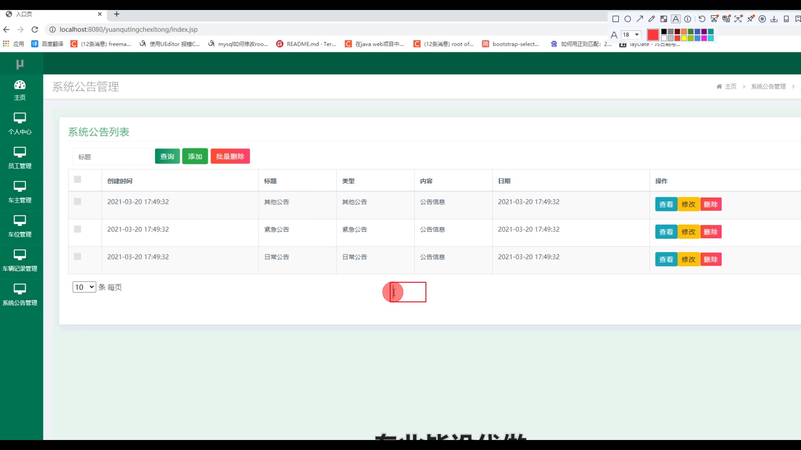
Task: Choose the mosaic blur tool
Action: point(664,19)
